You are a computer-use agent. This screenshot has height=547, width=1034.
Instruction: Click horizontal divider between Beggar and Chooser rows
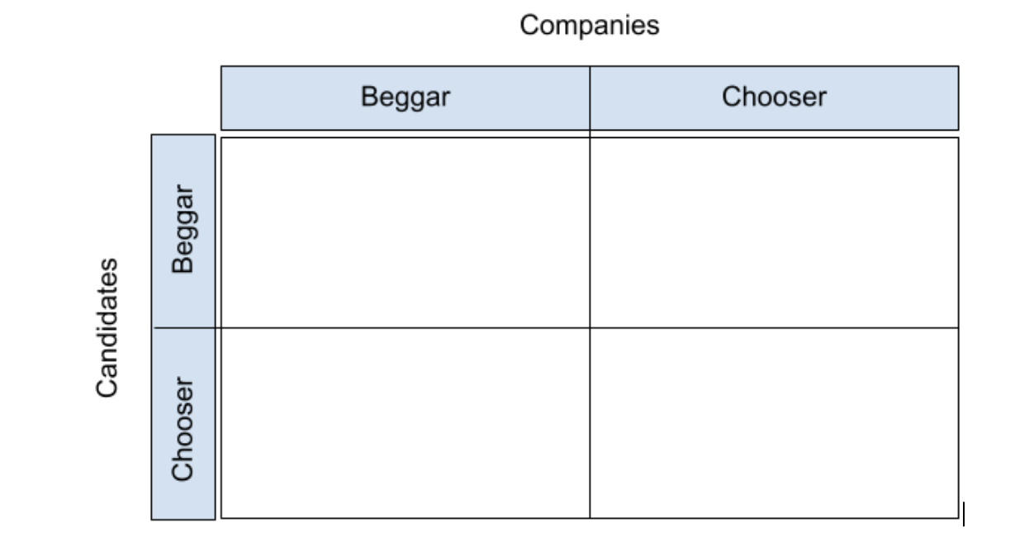click(590, 328)
